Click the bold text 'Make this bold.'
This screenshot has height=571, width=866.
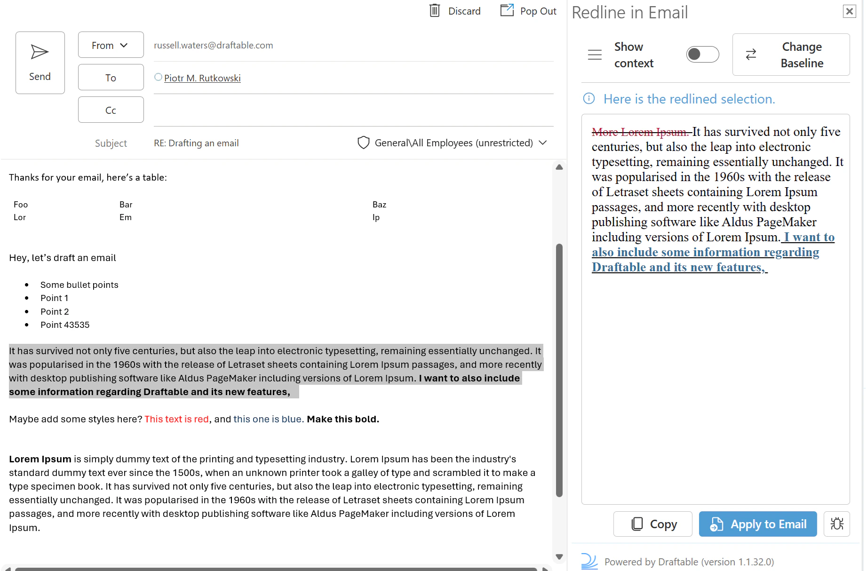click(x=343, y=419)
